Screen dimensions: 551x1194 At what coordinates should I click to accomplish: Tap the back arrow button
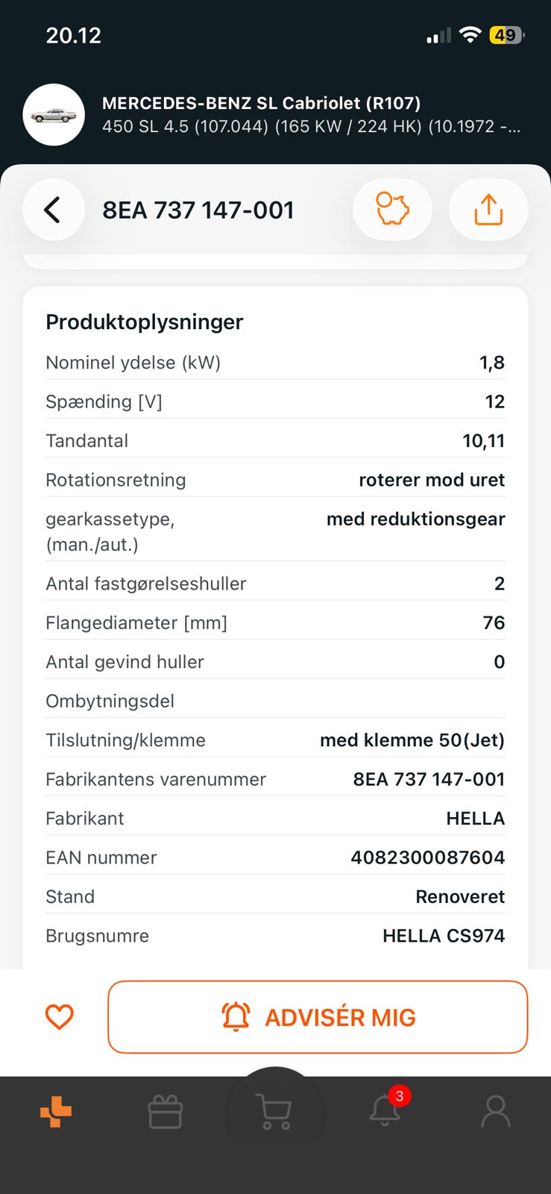(53, 210)
